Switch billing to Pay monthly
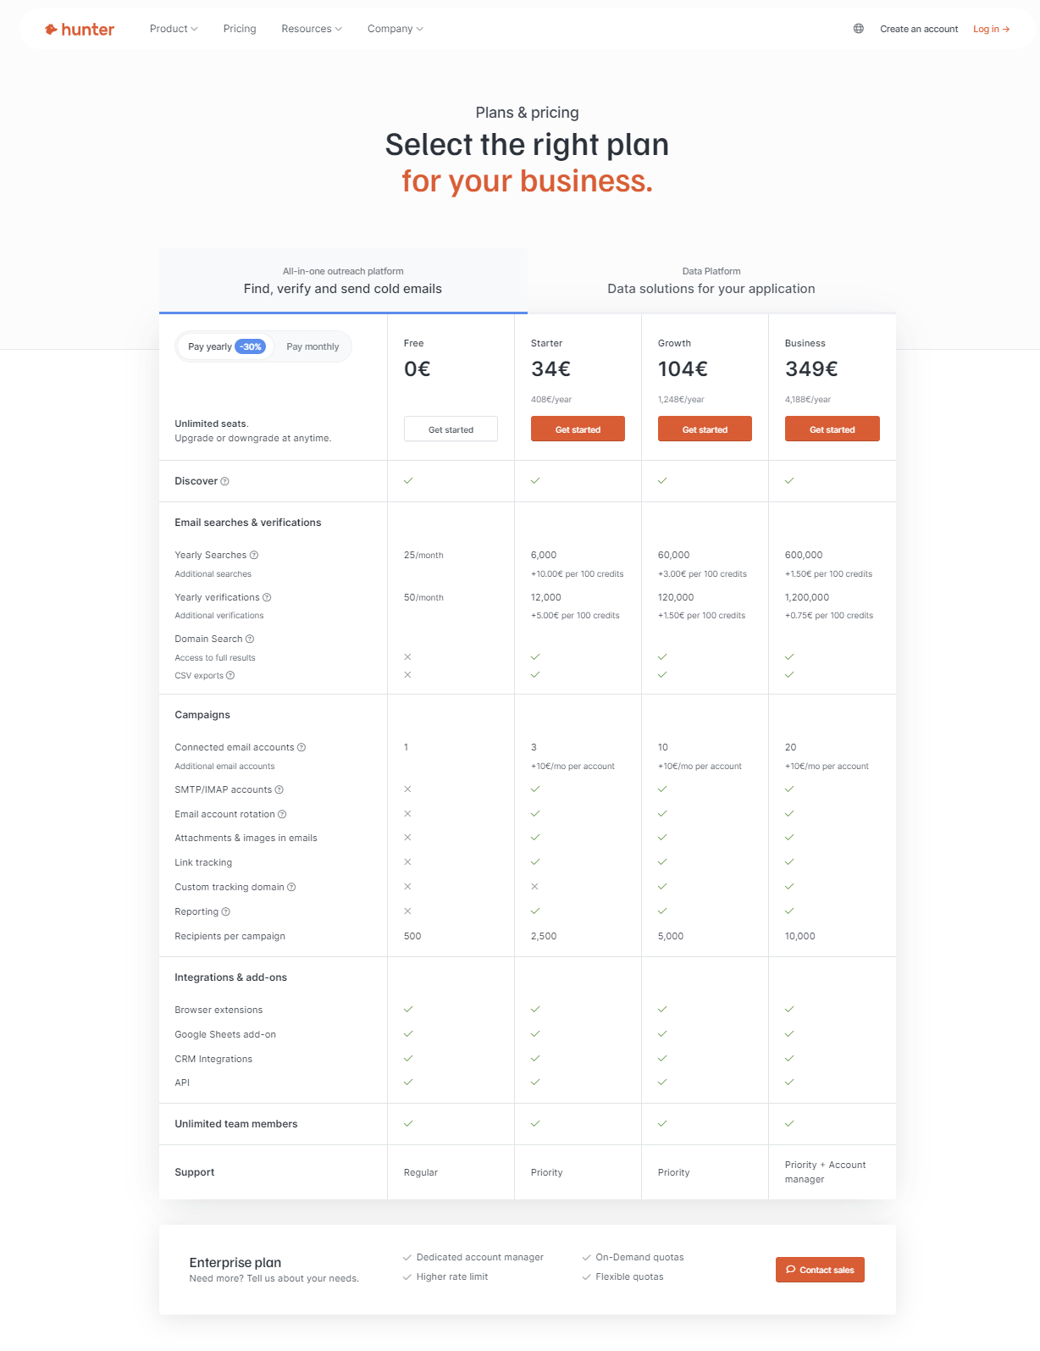 tap(313, 346)
